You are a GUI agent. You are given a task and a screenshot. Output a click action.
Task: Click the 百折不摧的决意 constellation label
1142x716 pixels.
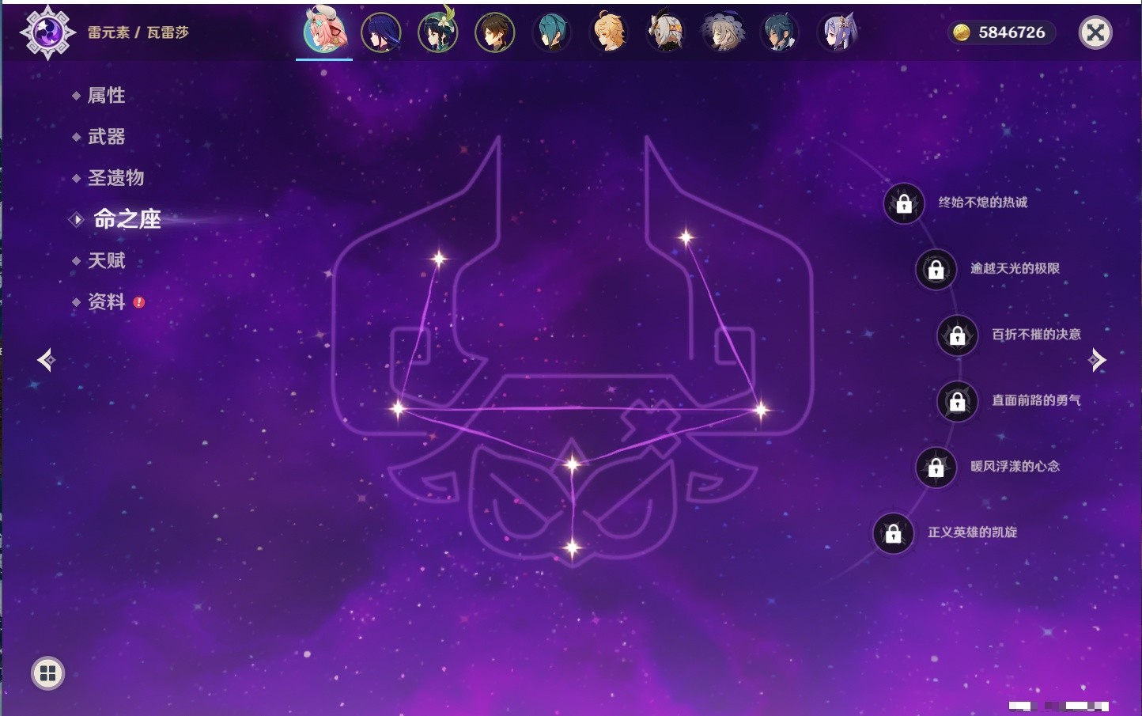pos(1036,334)
